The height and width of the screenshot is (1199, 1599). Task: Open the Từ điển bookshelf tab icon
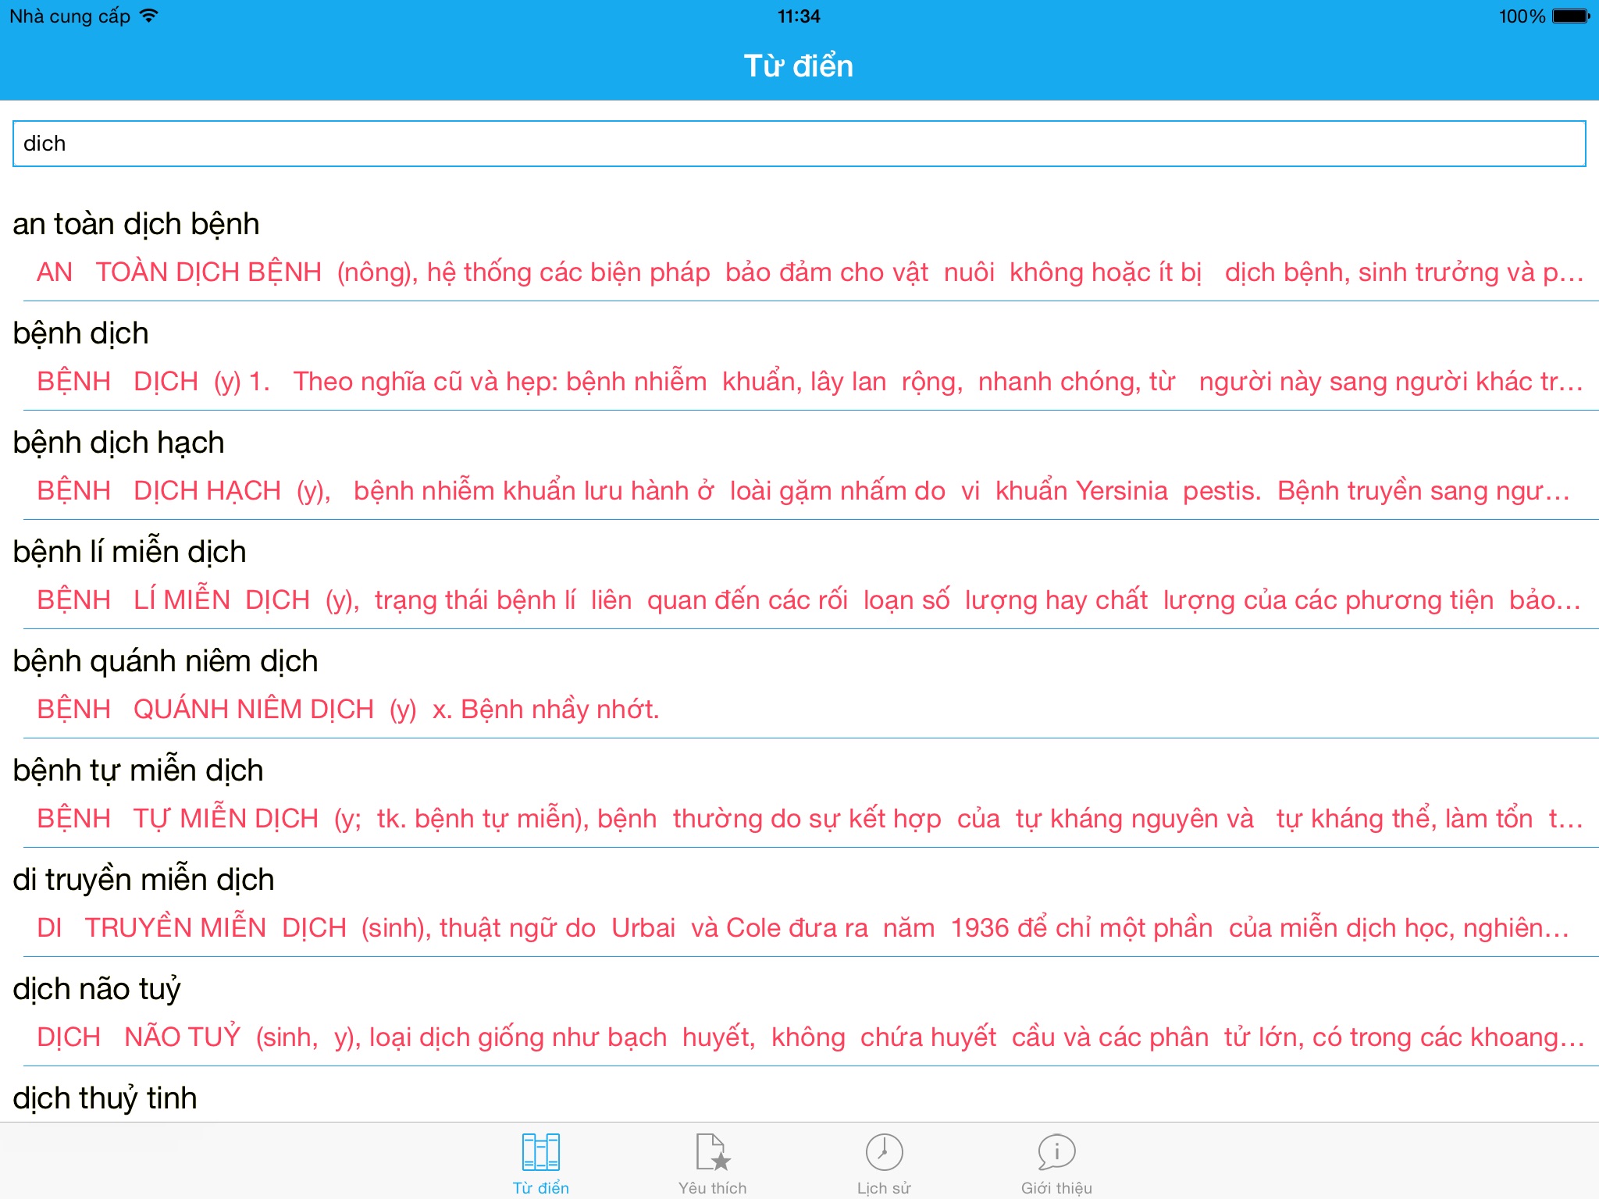[x=540, y=1153]
